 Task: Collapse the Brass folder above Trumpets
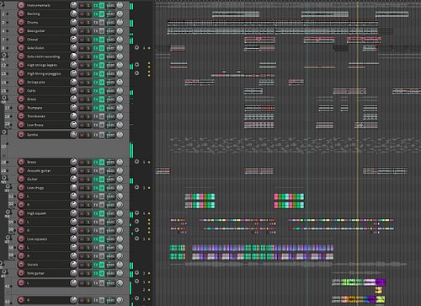pos(4,98)
